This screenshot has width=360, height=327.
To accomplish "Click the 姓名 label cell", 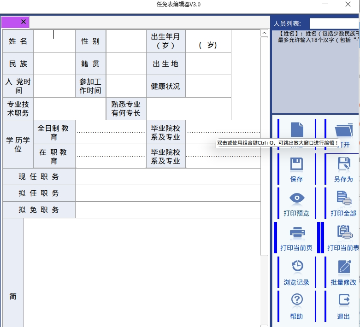I will coord(18,41).
